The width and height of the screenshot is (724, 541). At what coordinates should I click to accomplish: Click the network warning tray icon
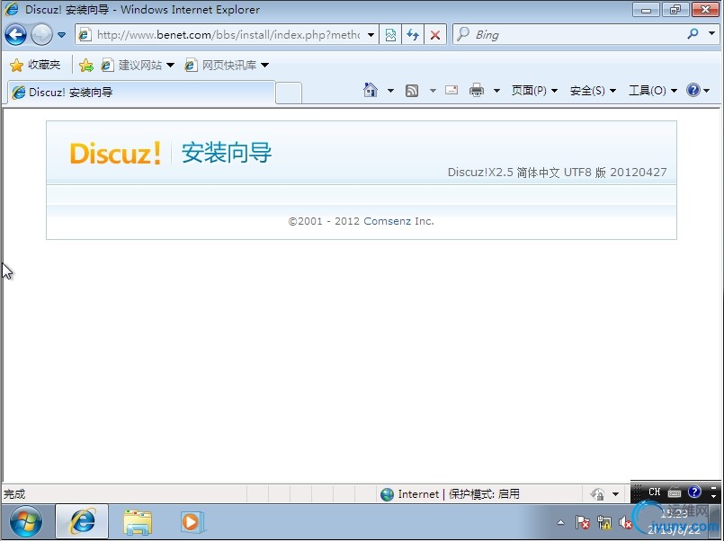tap(604, 522)
